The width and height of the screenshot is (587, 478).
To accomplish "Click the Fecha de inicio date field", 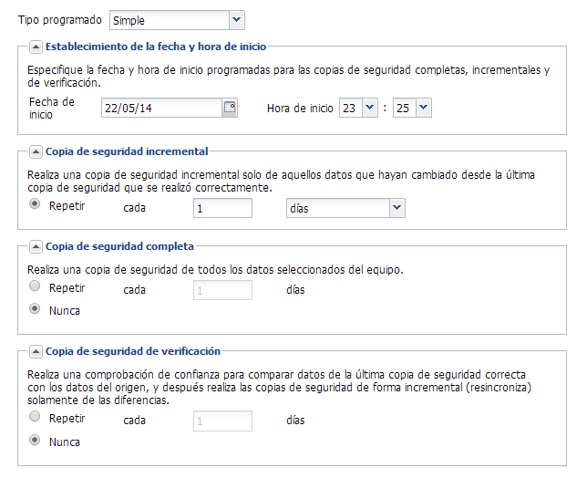I will click(161, 108).
